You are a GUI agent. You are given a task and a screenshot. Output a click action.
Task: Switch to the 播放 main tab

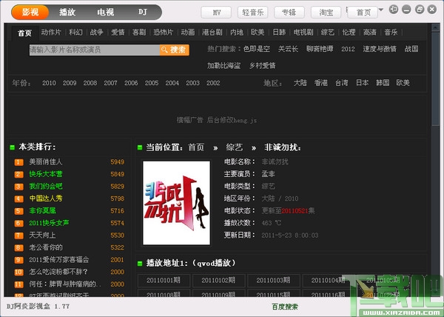[x=67, y=12]
